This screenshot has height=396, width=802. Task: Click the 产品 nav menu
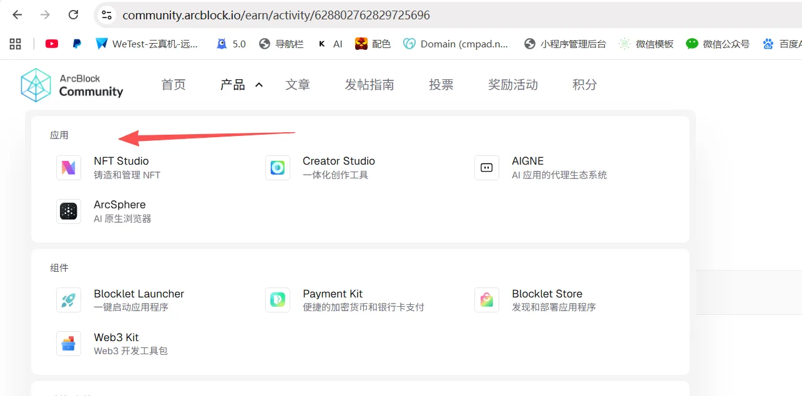pyautogui.click(x=233, y=85)
